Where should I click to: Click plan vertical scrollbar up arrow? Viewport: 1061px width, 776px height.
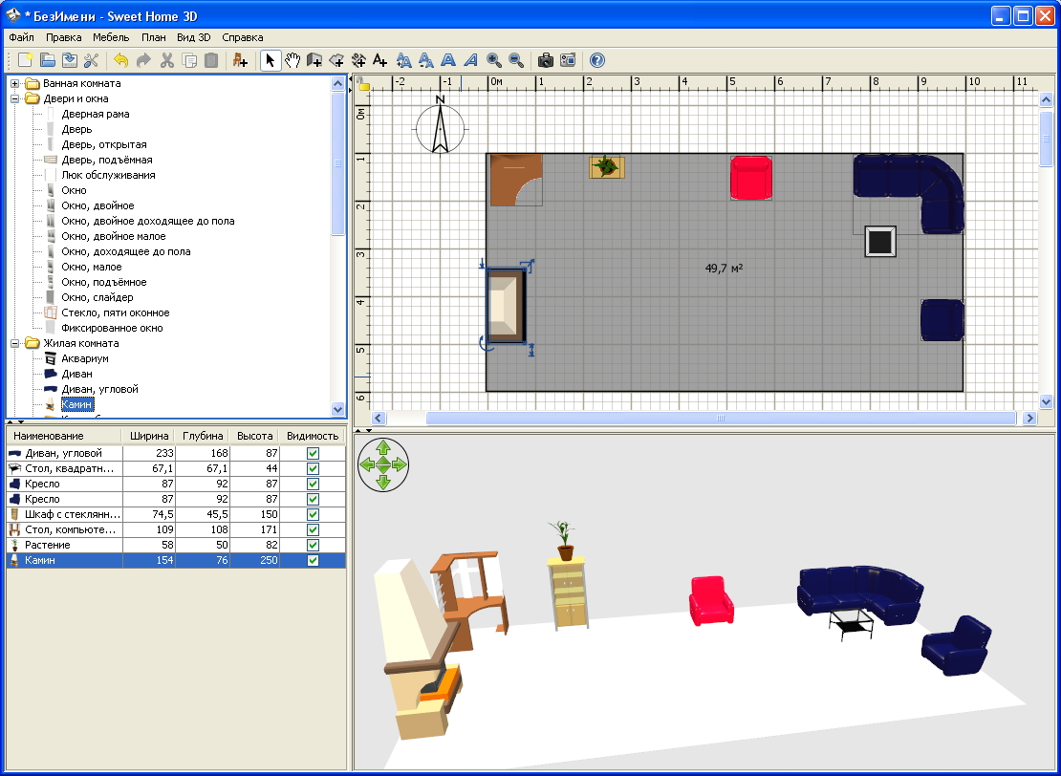click(1046, 100)
